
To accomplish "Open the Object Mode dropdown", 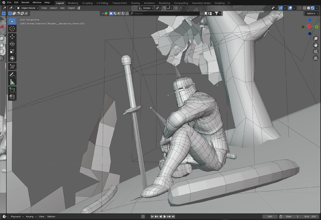I will 28,8.
